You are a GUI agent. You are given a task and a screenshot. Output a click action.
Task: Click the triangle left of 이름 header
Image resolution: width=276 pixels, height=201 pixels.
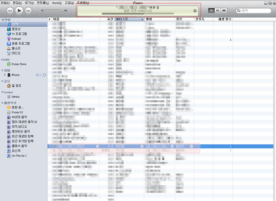coord(50,19)
